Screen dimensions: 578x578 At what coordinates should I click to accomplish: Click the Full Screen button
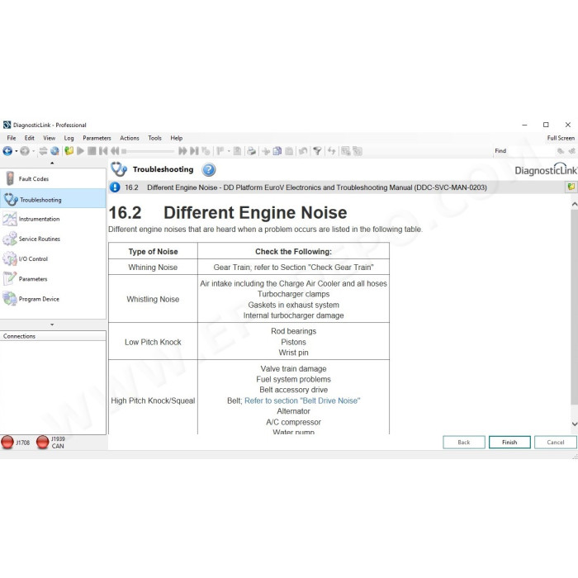coord(561,138)
